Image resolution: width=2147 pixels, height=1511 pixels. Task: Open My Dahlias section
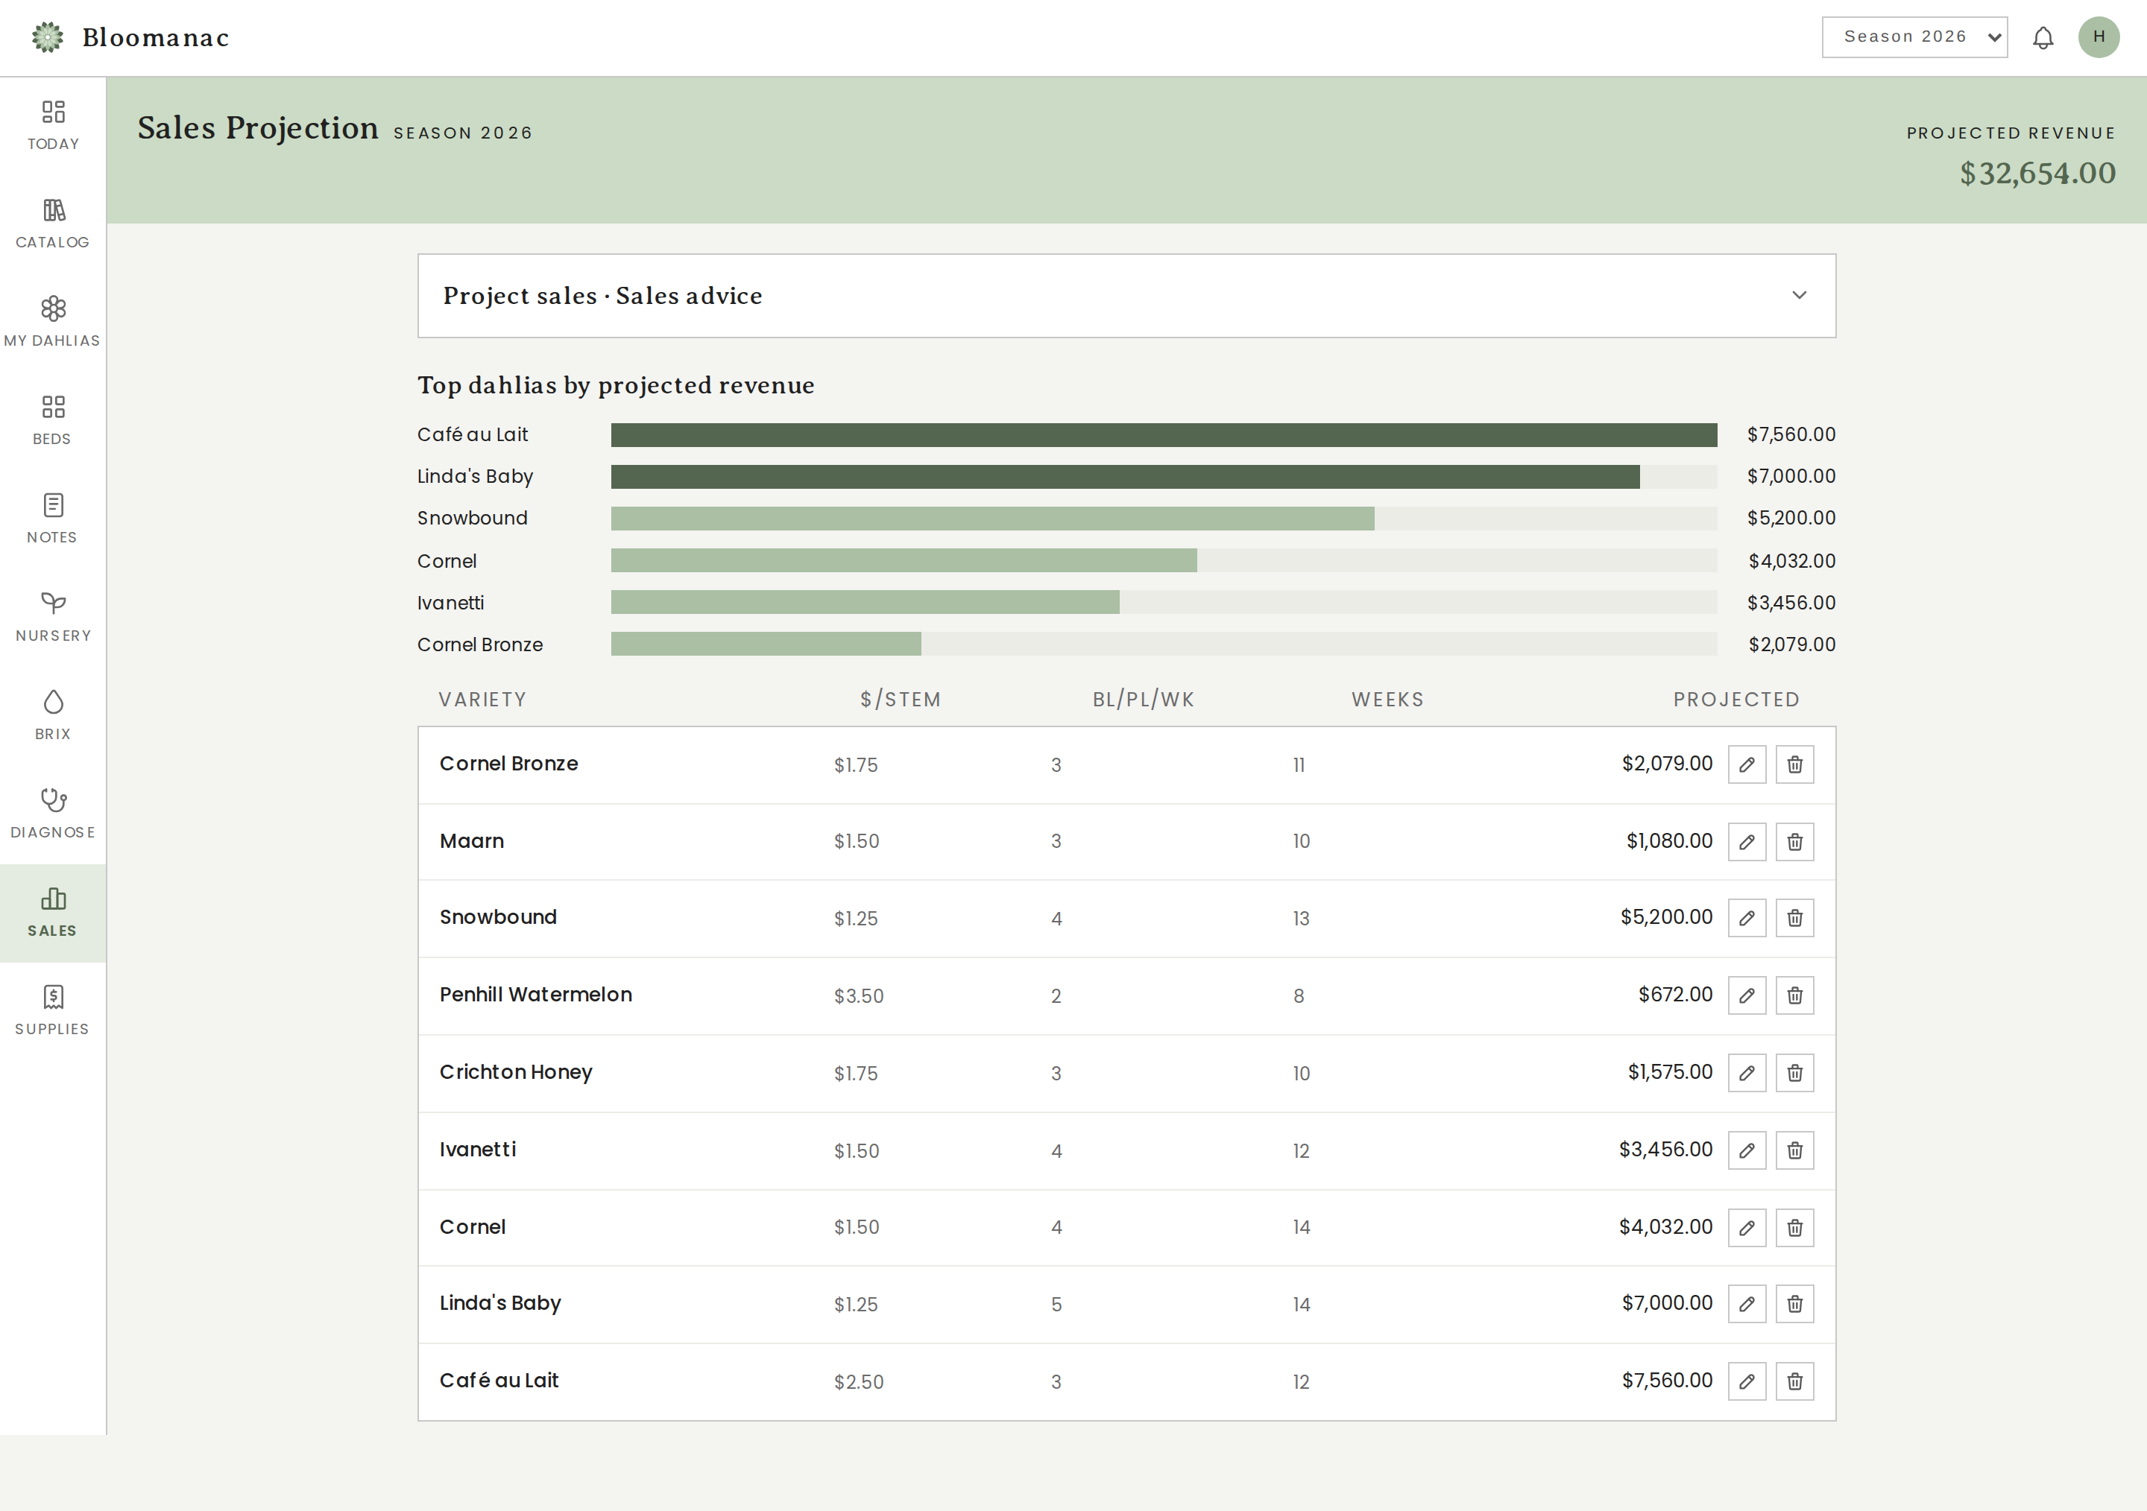(x=53, y=323)
